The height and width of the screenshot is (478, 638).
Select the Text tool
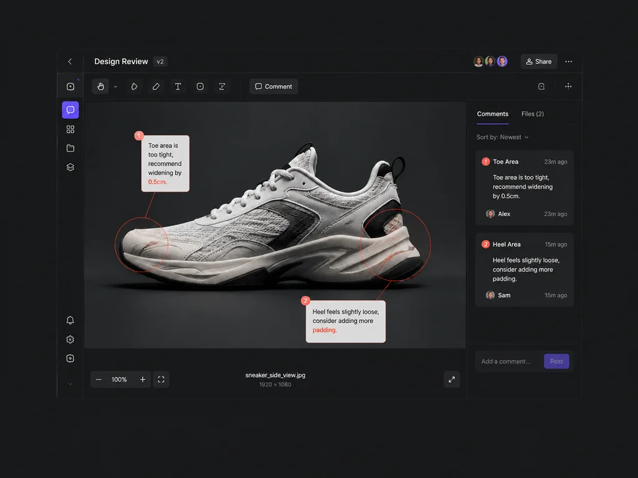(178, 86)
